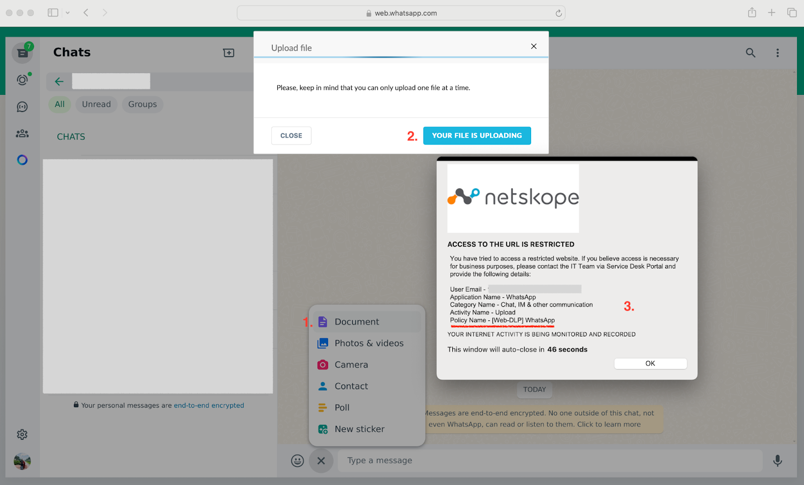Select Contact from attachment menu

coord(367,386)
